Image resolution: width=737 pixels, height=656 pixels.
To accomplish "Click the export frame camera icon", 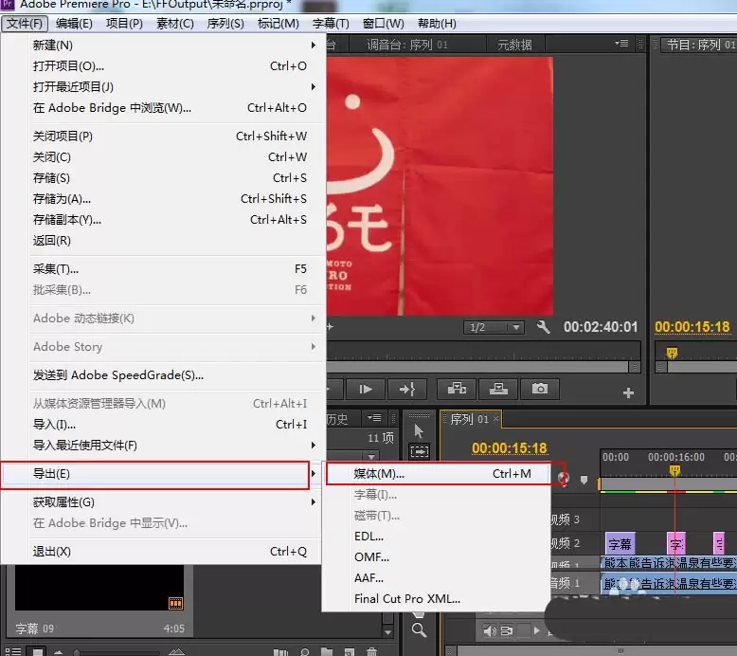I will [x=540, y=389].
